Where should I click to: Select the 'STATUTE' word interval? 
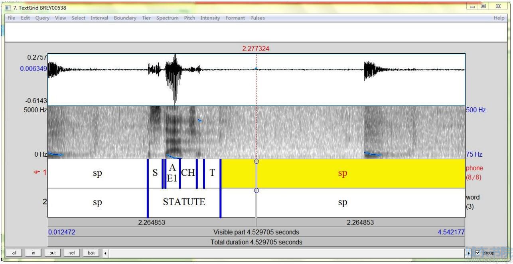click(x=184, y=202)
